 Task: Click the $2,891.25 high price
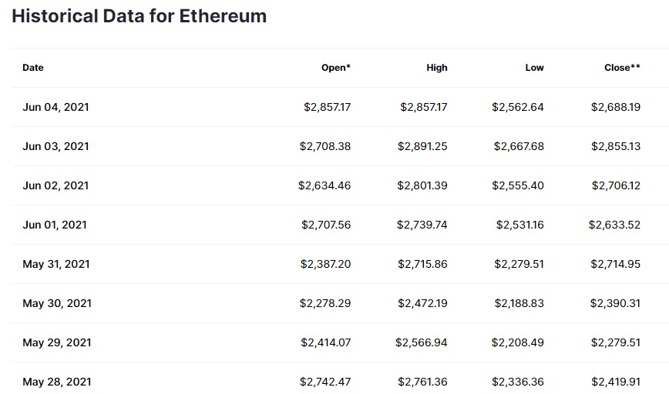click(422, 146)
